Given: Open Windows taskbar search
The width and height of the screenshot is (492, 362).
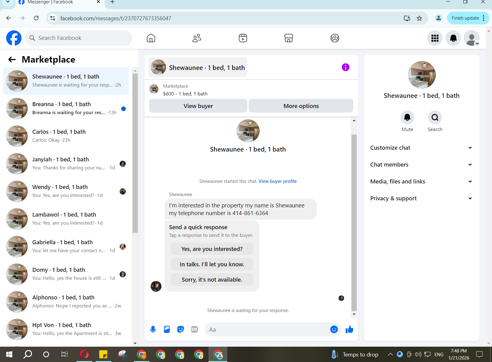Looking at the screenshot, I should click(28, 354).
